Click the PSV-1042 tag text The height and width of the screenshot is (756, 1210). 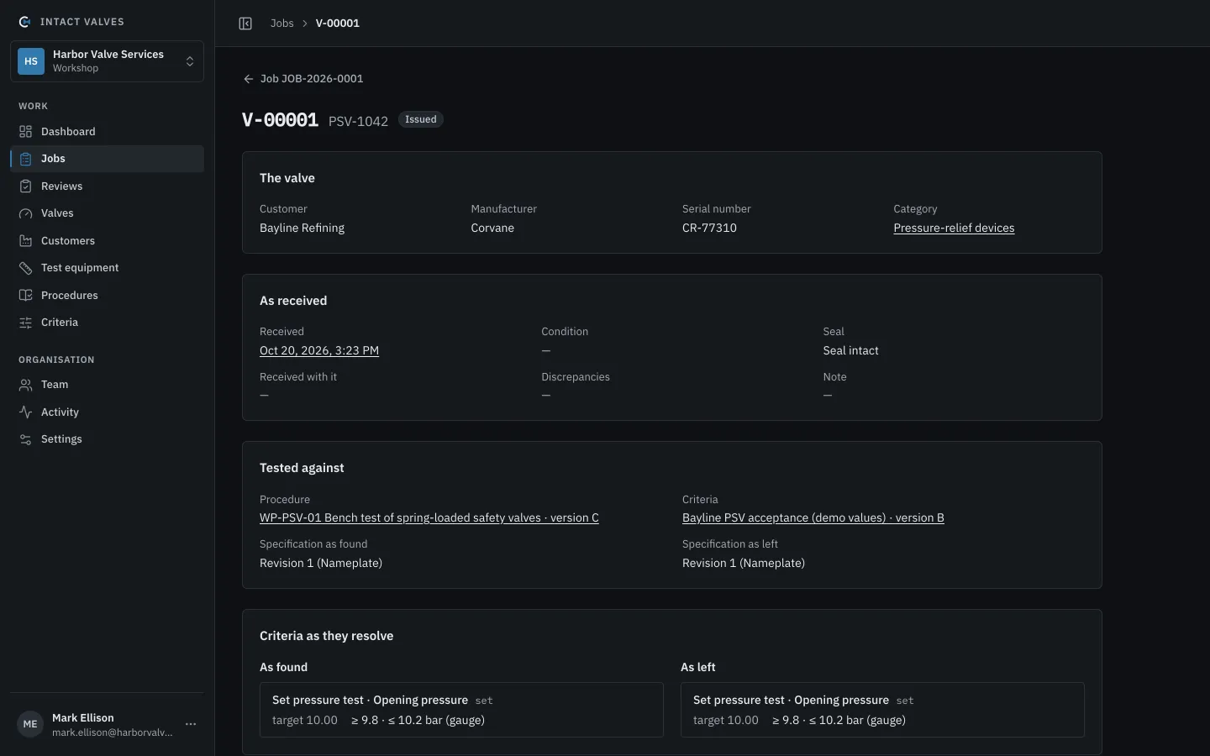tap(358, 121)
